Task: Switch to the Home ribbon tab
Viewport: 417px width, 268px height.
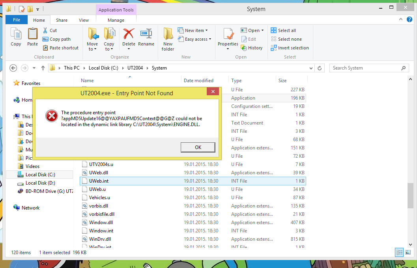Action: coord(39,20)
